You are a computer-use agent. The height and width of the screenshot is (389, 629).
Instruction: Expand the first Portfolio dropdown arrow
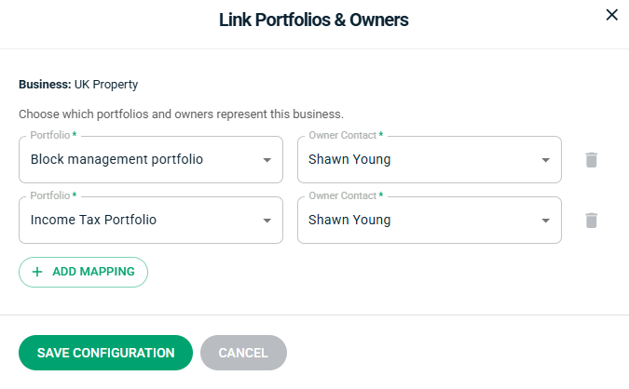point(267,160)
